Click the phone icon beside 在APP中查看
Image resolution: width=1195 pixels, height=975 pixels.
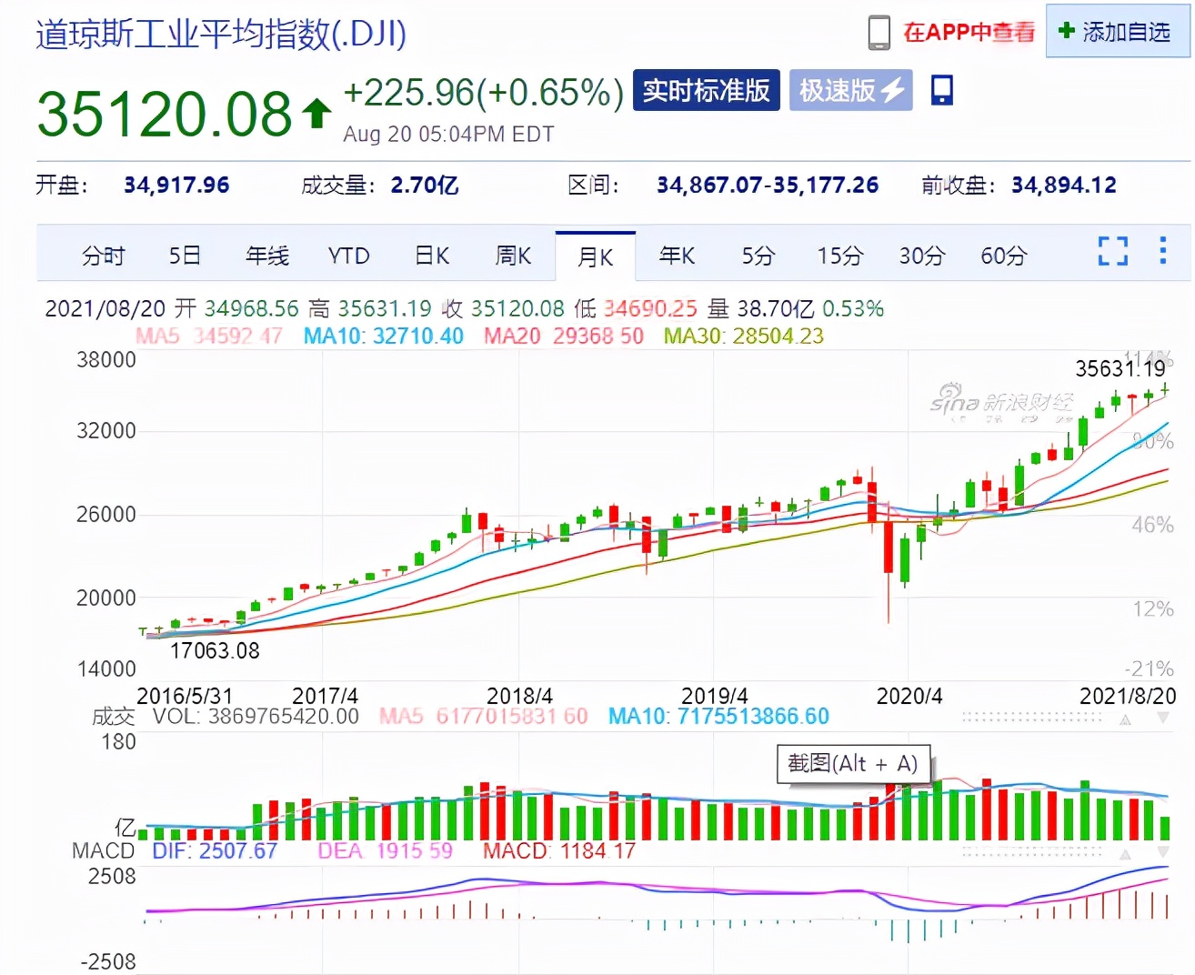tap(879, 30)
